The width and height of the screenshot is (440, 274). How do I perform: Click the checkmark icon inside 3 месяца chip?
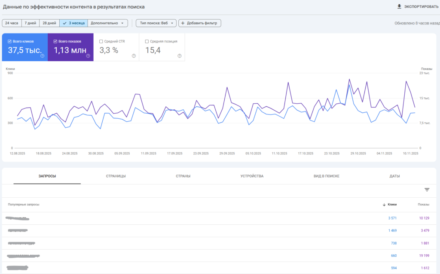(64, 23)
